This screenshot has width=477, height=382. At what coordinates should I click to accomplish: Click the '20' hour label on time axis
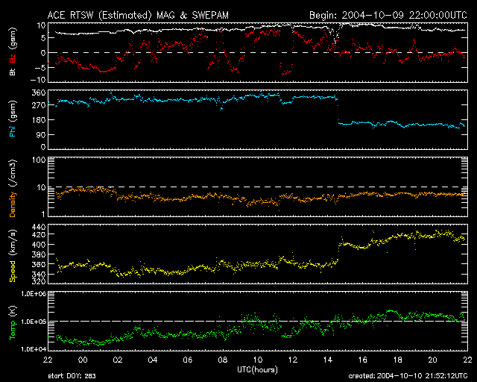432,360
